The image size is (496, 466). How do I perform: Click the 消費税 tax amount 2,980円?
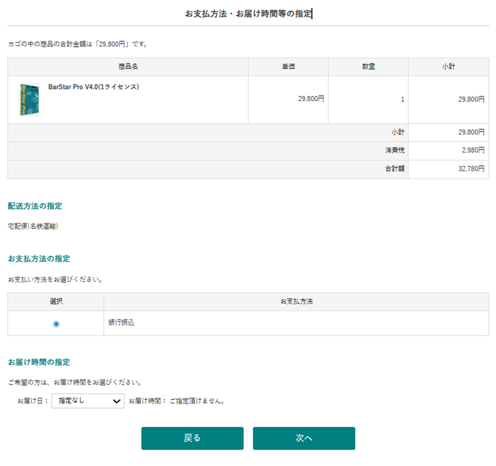click(x=473, y=150)
